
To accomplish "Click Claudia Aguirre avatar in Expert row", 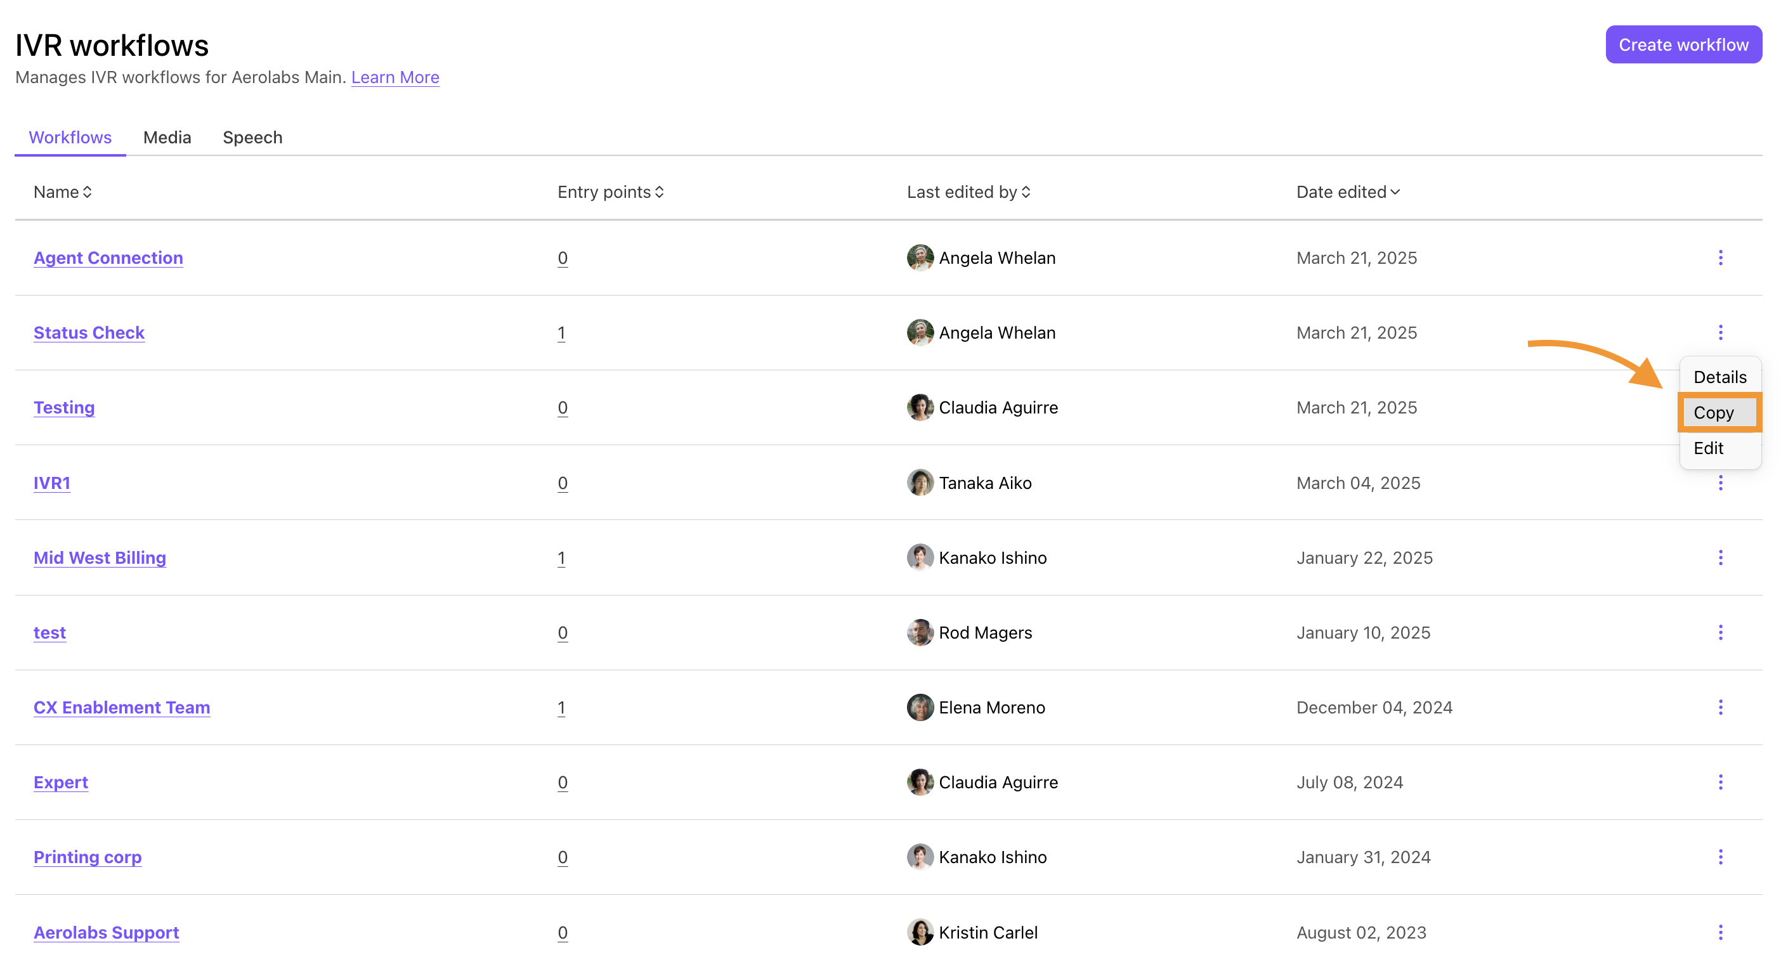I will pos(920,782).
